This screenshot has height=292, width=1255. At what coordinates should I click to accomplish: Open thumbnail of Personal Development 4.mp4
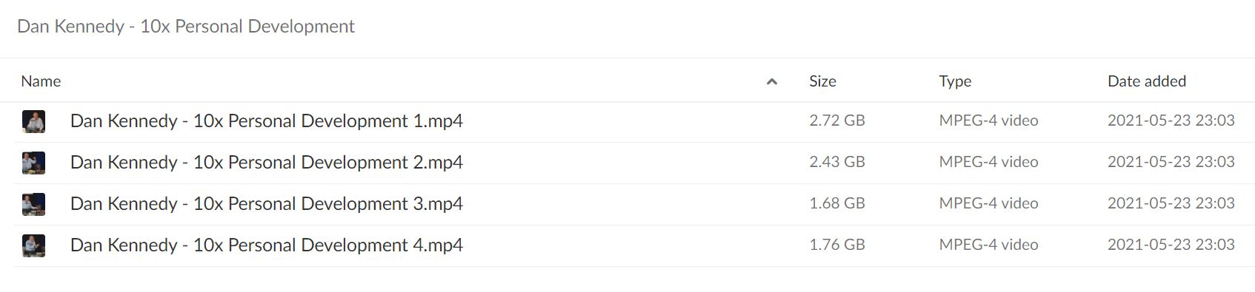[x=33, y=245]
